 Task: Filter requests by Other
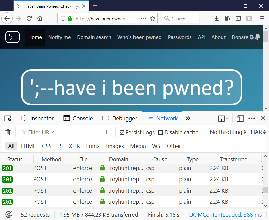(174, 146)
